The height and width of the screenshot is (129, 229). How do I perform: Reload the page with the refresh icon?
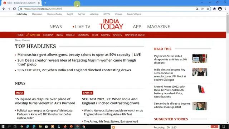pos(14,9)
